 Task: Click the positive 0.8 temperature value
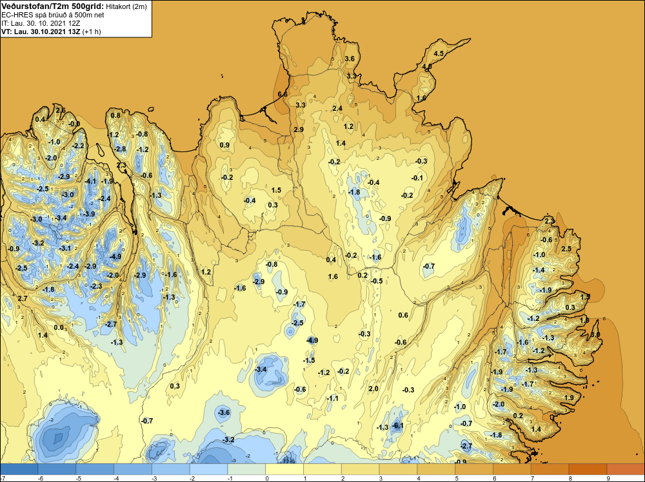tap(115, 115)
